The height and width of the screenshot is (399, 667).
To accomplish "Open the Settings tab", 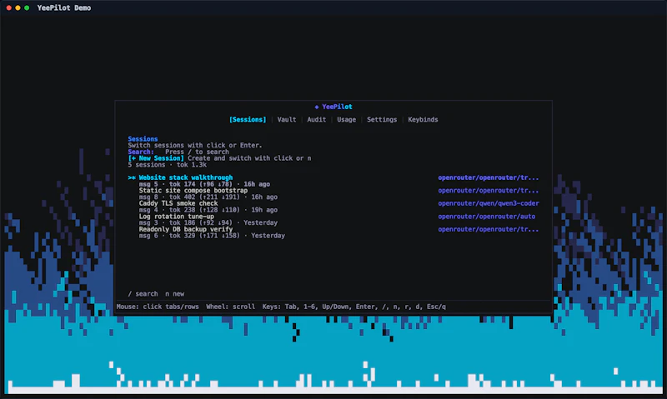I will tap(382, 119).
